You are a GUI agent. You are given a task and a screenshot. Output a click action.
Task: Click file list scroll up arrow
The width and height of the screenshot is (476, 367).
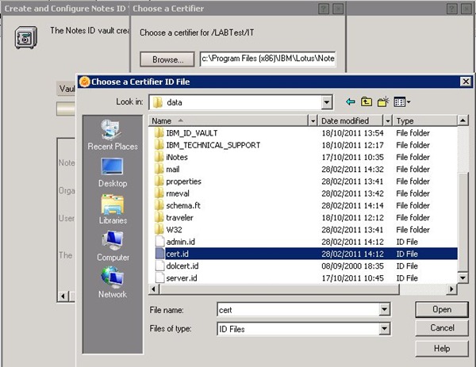point(463,120)
